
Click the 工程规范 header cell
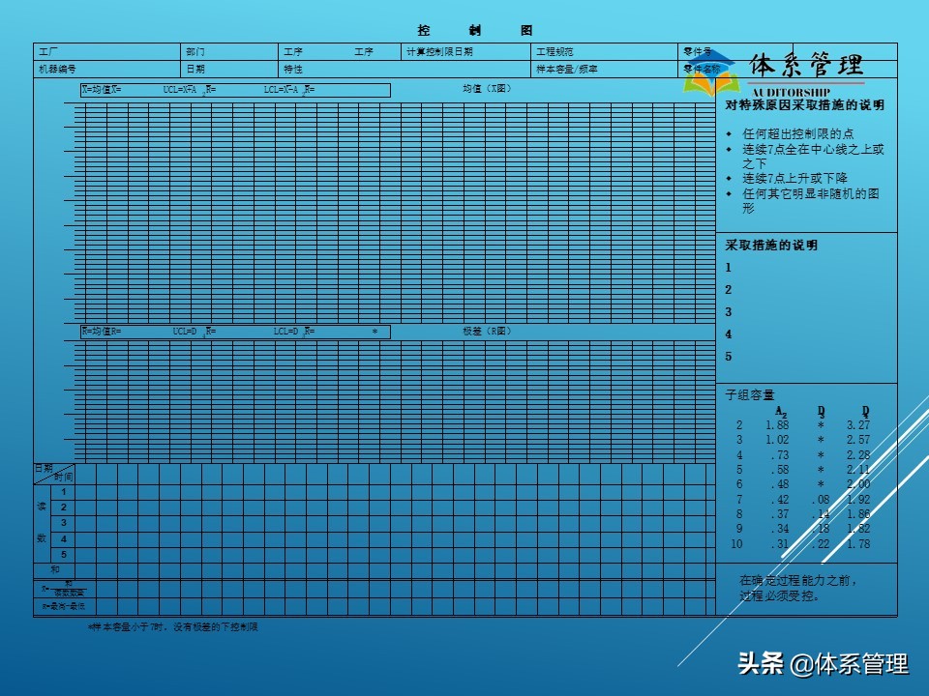click(604, 51)
